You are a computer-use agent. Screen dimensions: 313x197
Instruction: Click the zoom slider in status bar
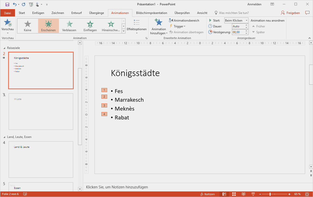pyautogui.click(x=270, y=194)
